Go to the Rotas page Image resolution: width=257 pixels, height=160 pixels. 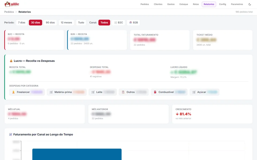(x=196, y=4)
